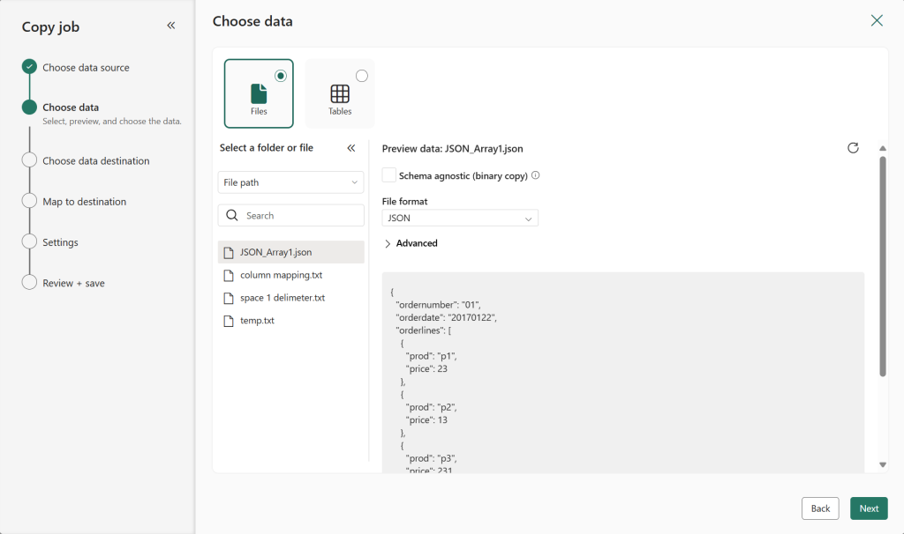Click the search magnifier icon

pos(231,214)
